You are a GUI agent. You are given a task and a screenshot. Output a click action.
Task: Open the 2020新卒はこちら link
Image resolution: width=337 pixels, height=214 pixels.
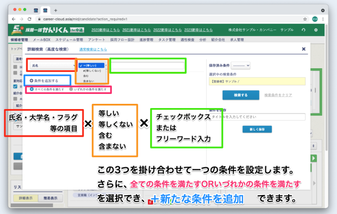(106, 30)
